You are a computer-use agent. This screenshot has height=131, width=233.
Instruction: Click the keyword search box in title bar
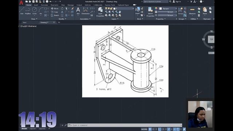point(156,1)
